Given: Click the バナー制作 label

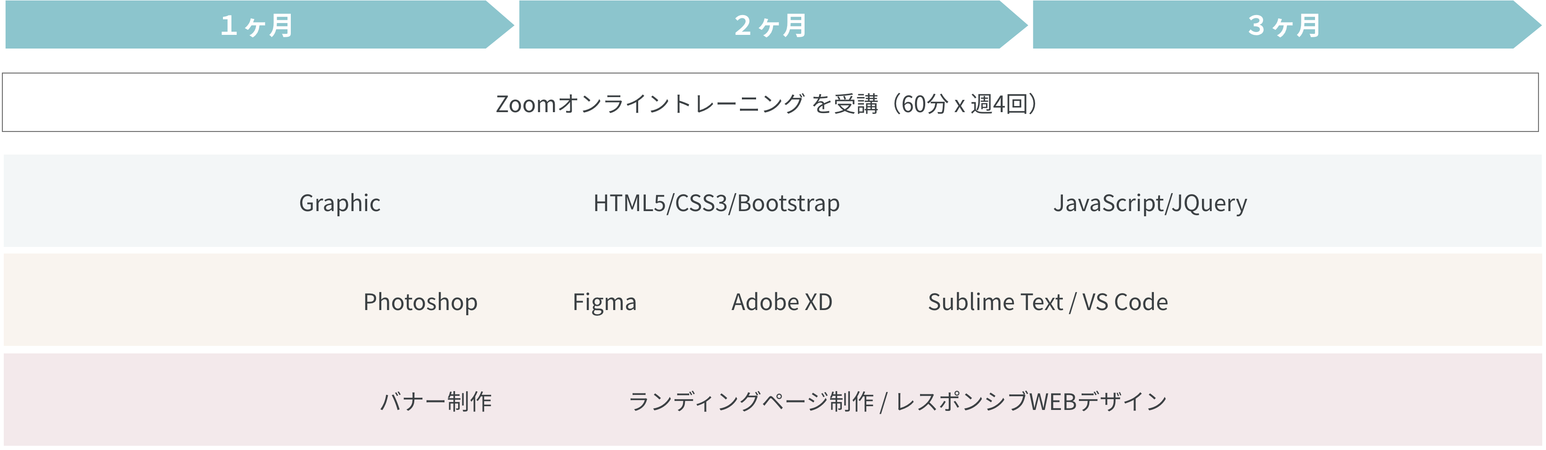Looking at the screenshot, I should (x=436, y=401).
